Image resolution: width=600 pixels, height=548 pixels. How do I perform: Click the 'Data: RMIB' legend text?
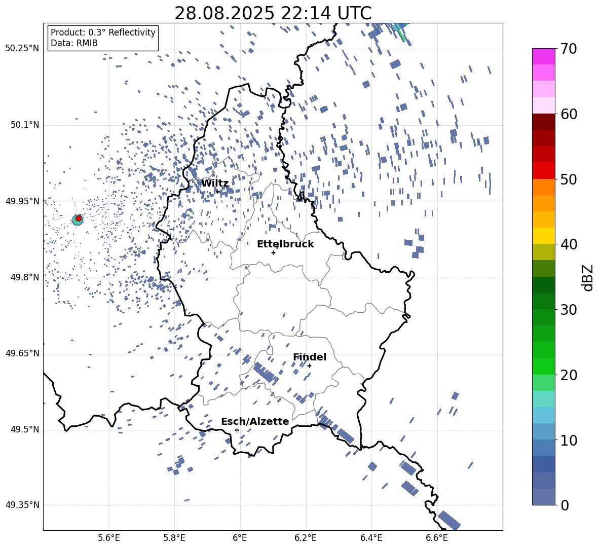coord(74,43)
